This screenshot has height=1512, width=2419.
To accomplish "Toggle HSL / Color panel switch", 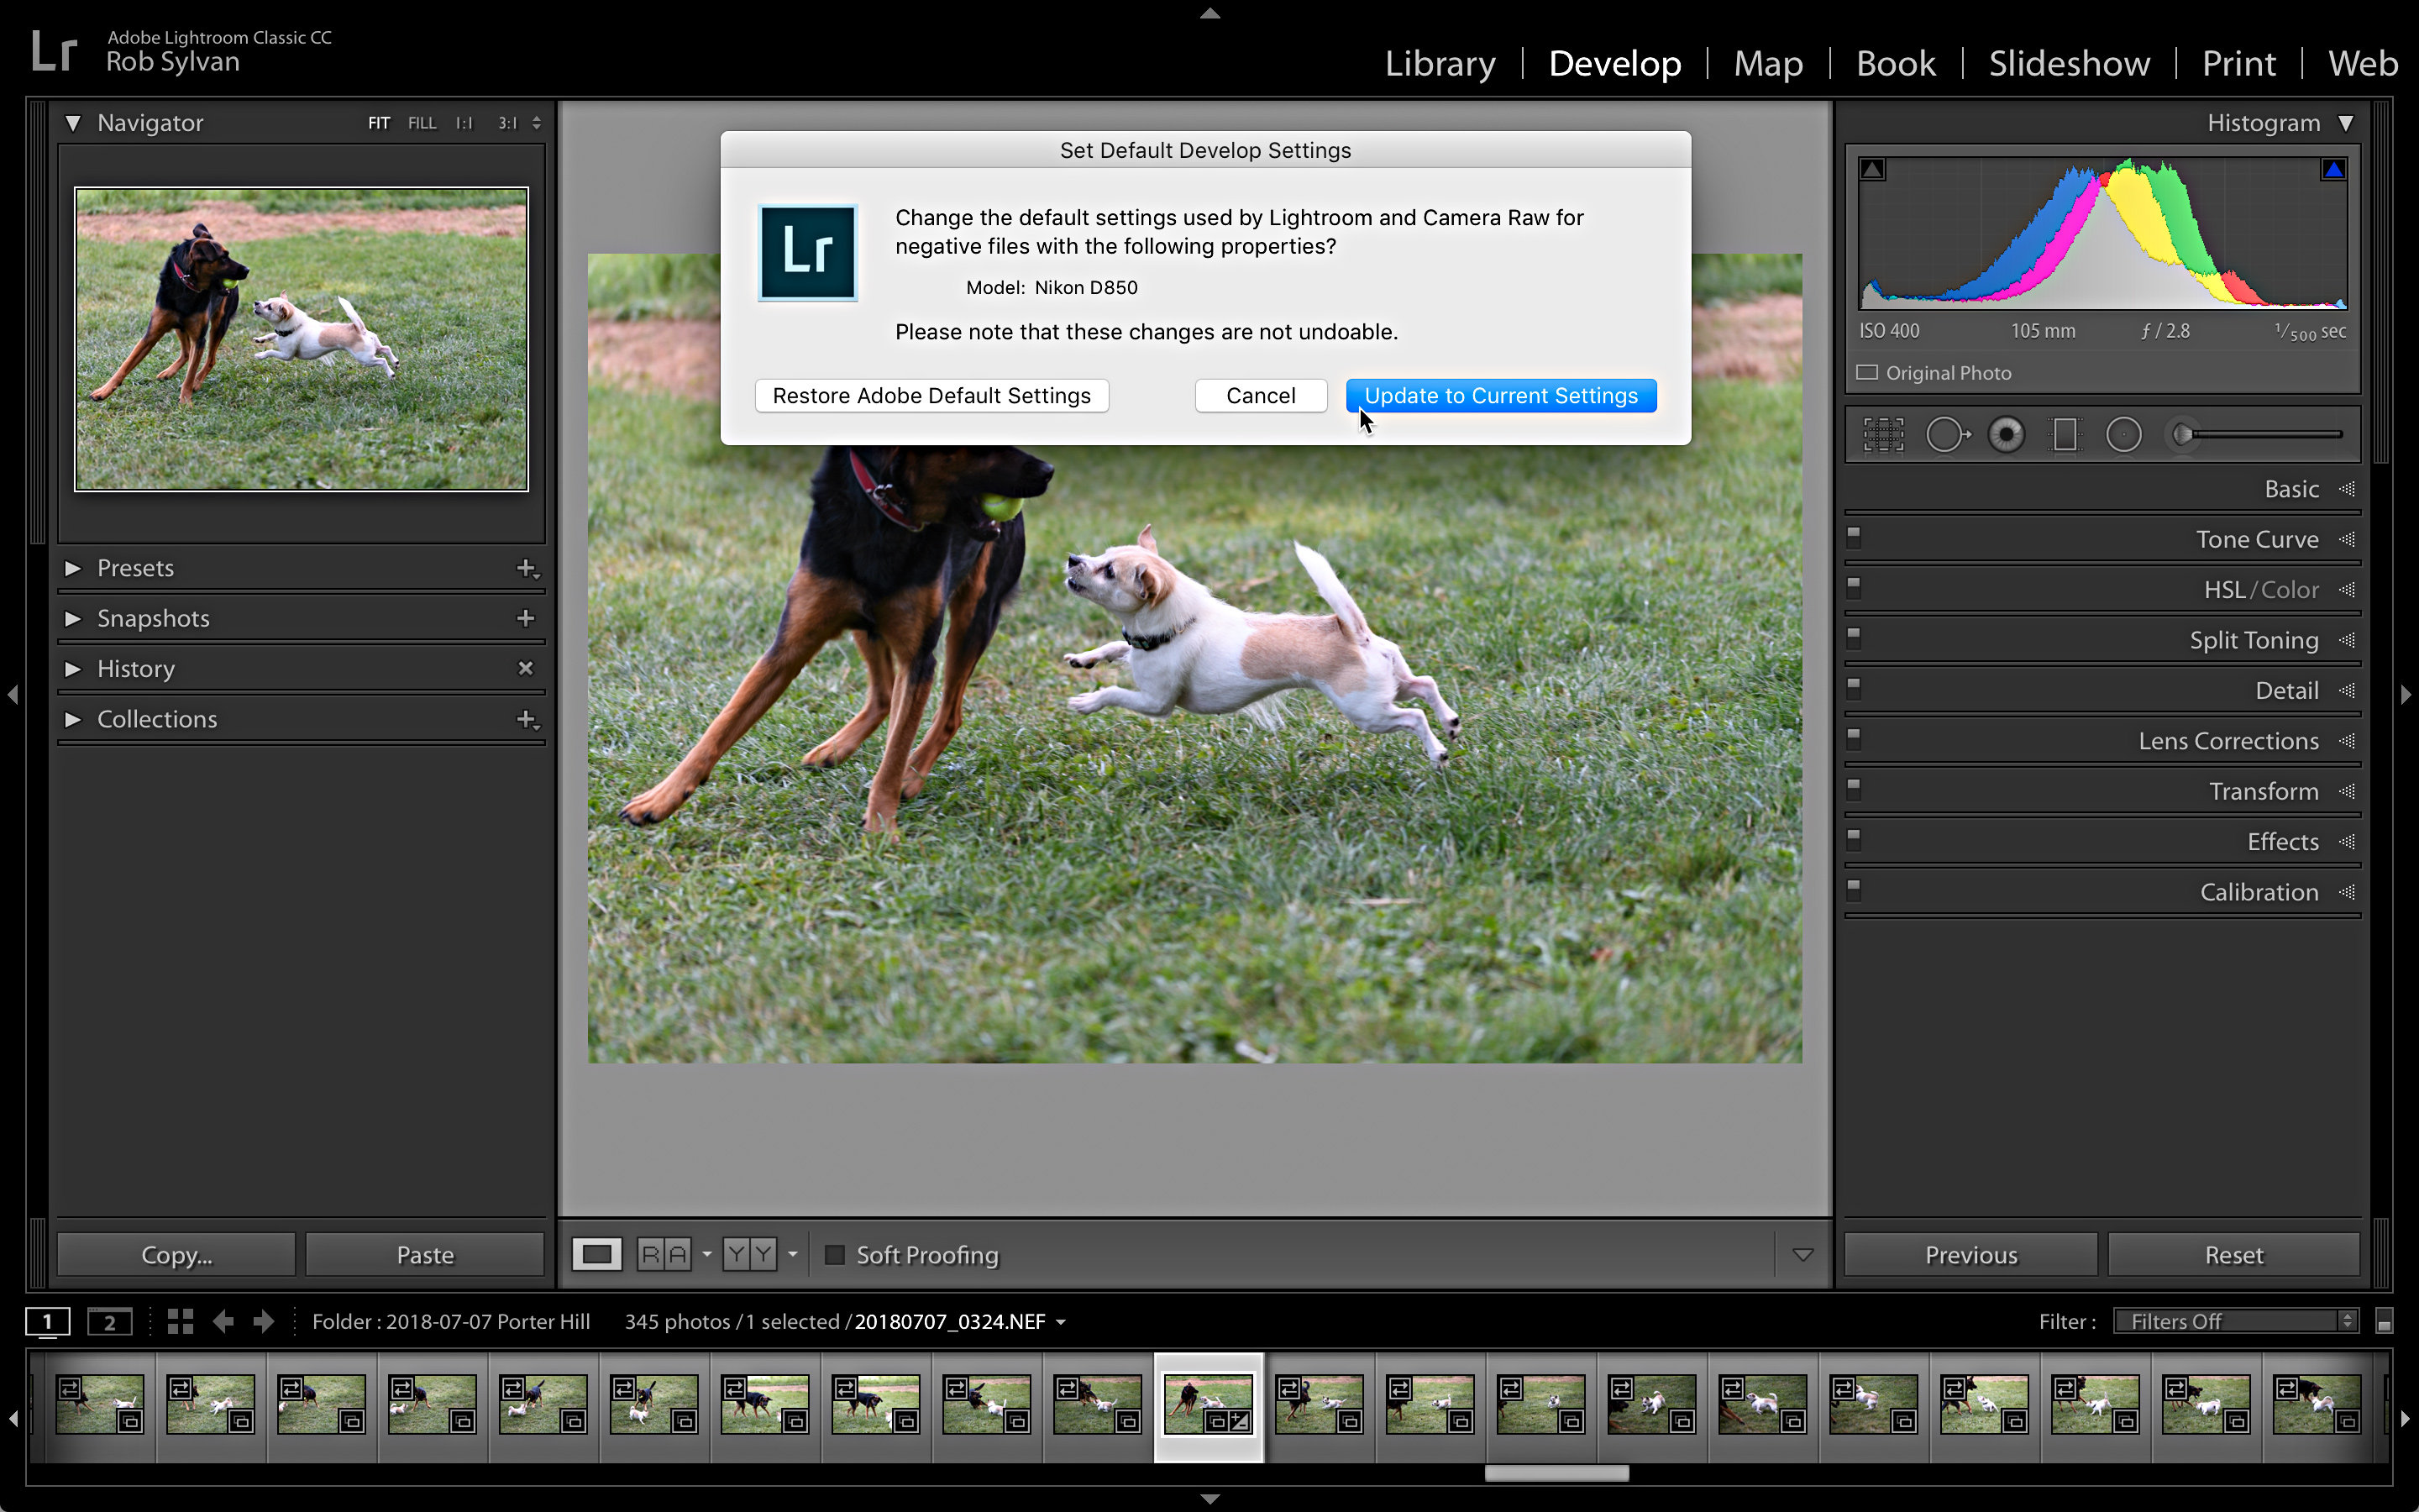I will (x=1853, y=587).
